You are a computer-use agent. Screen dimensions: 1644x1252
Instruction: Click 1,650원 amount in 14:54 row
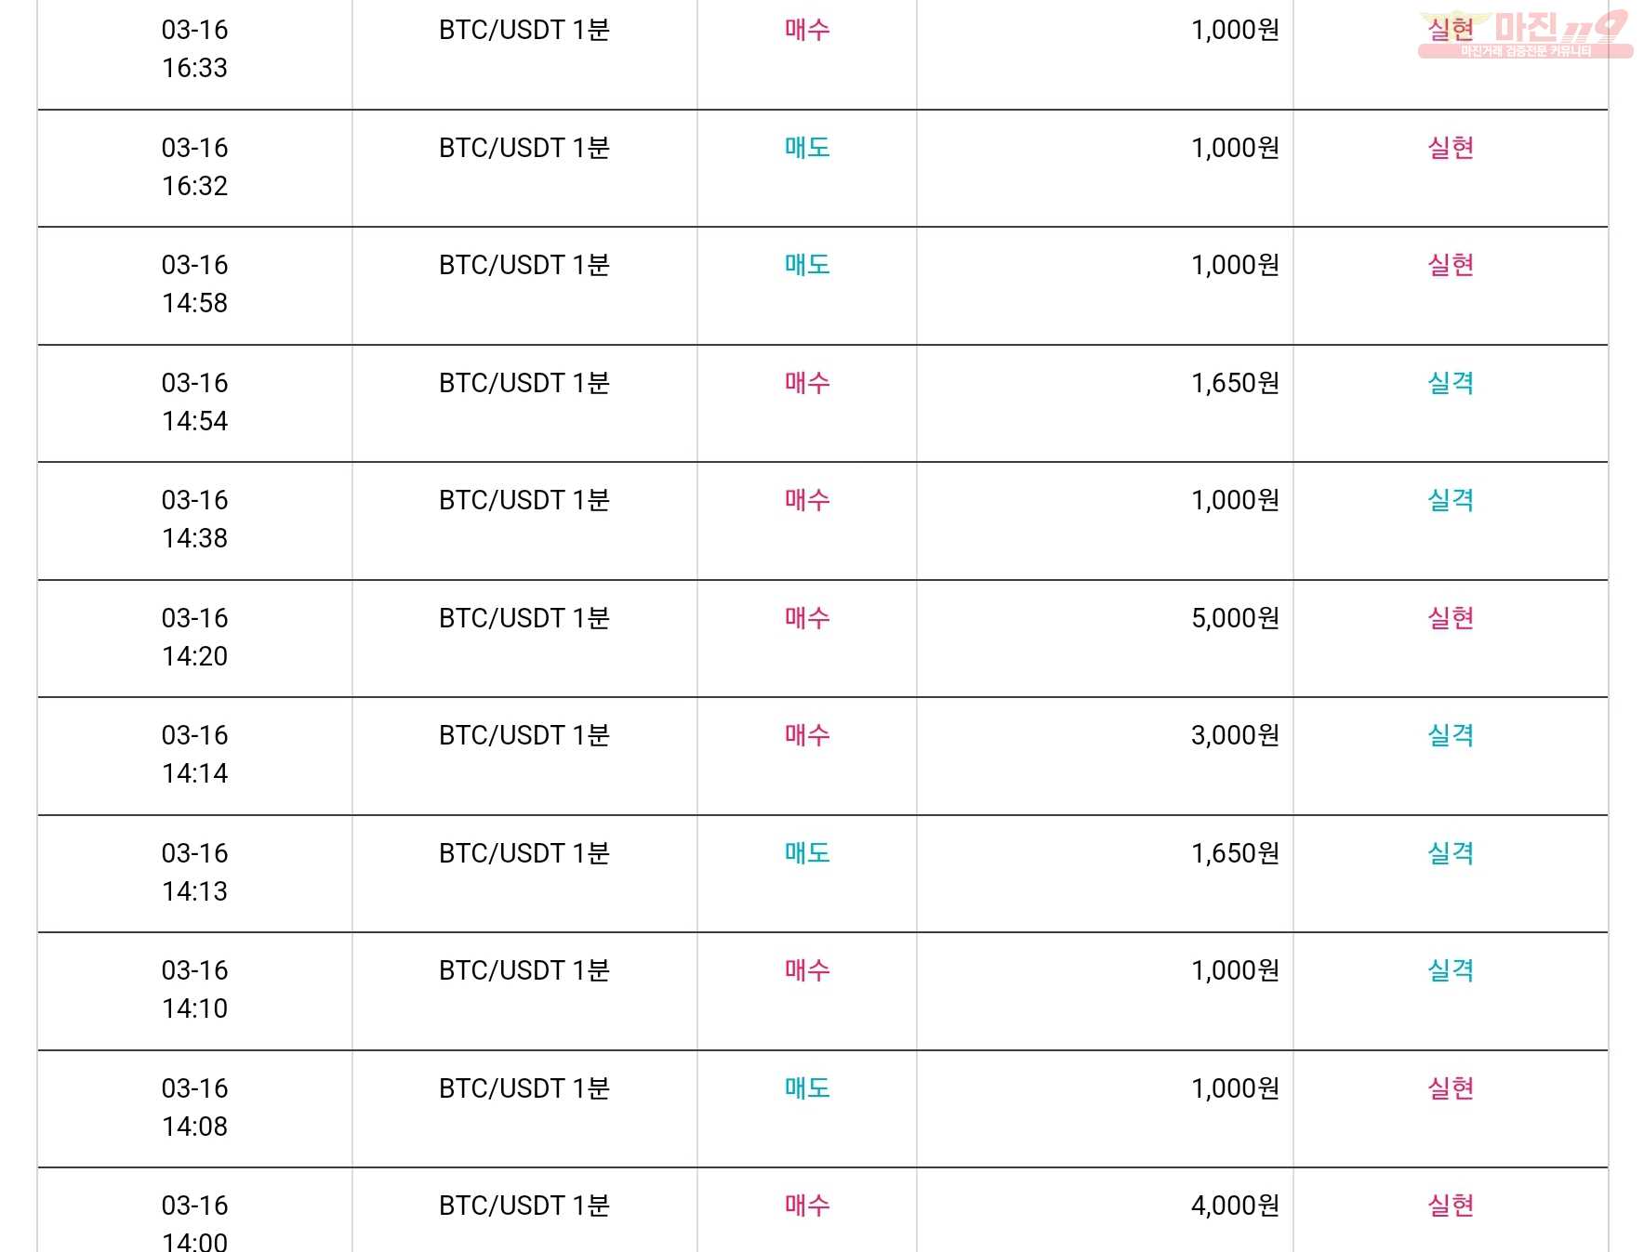click(x=1235, y=383)
